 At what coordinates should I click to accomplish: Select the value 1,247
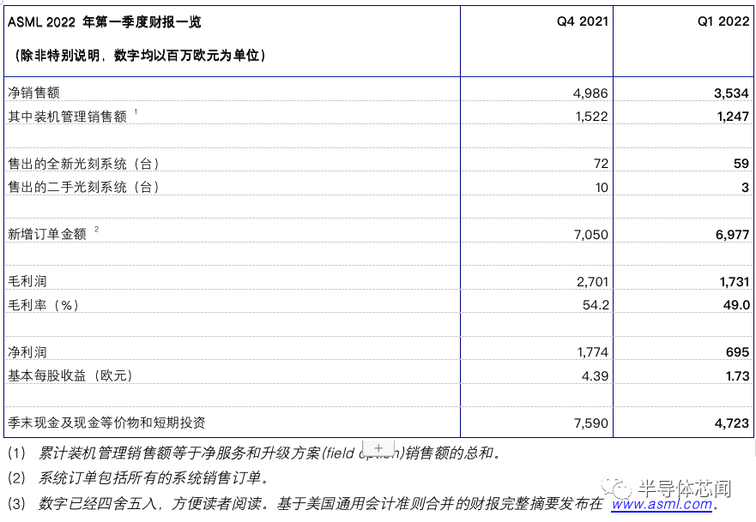(x=733, y=117)
